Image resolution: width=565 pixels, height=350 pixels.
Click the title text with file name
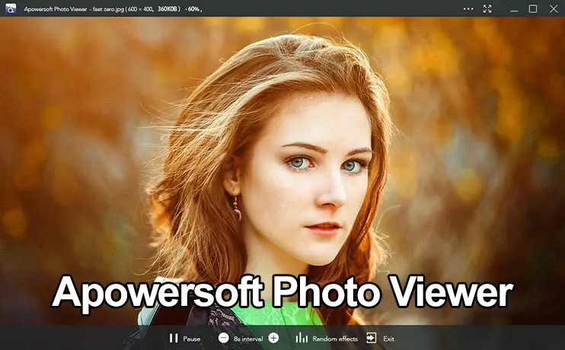(113, 9)
